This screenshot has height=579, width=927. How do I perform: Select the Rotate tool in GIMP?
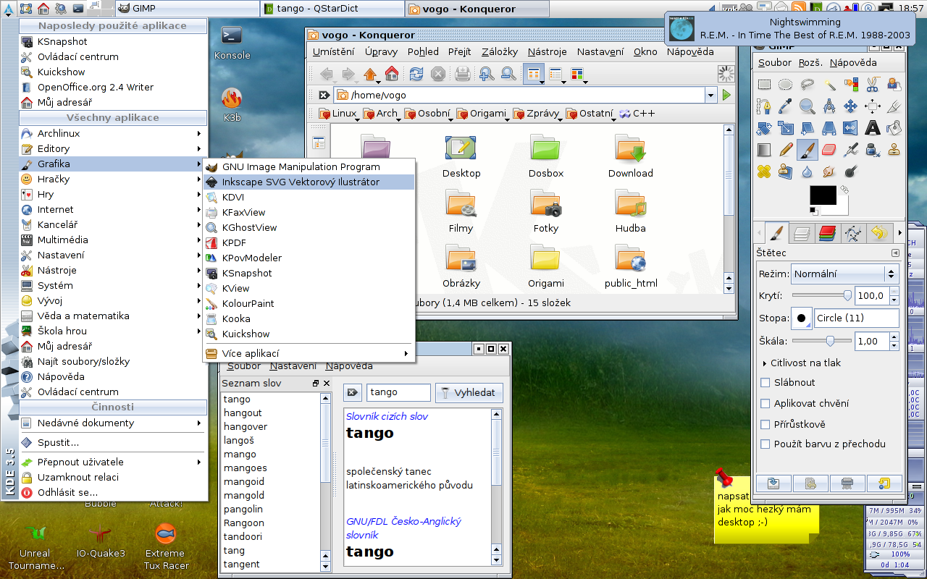coord(764,128)
